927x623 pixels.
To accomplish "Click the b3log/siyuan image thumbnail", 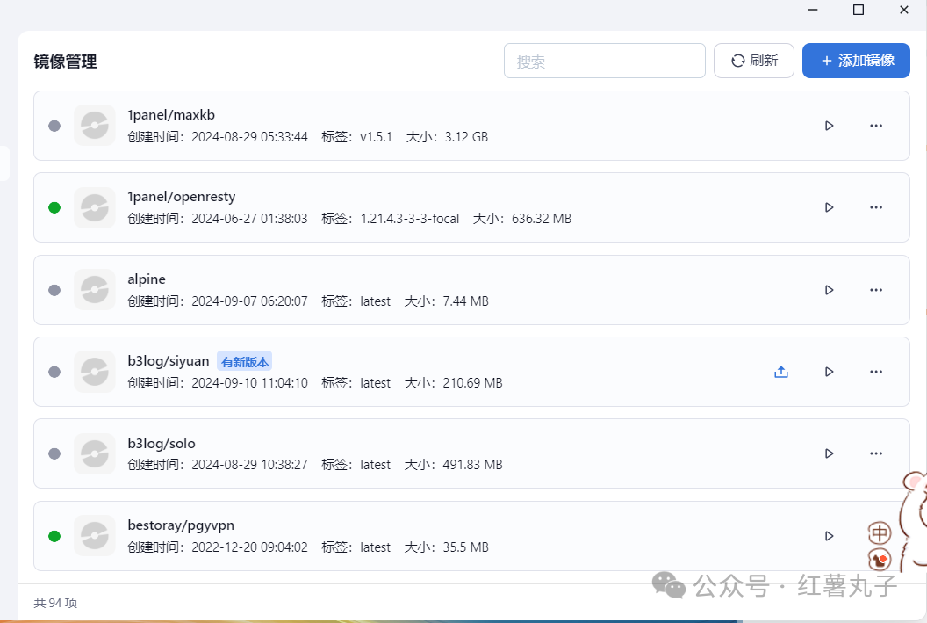I will click(95, 372).
